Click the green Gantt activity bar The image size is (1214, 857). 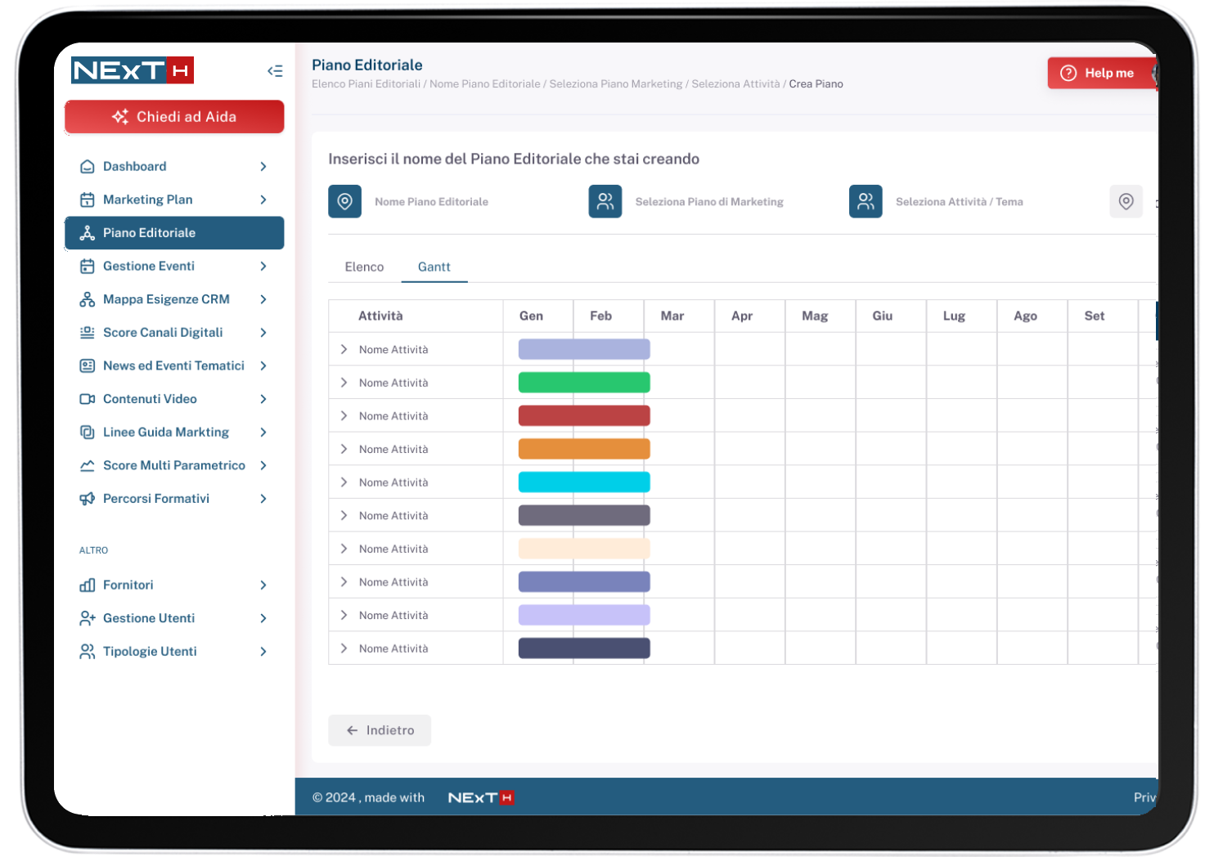pos(584,383)
